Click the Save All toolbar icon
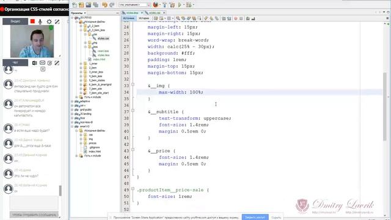 pos(95,5)
